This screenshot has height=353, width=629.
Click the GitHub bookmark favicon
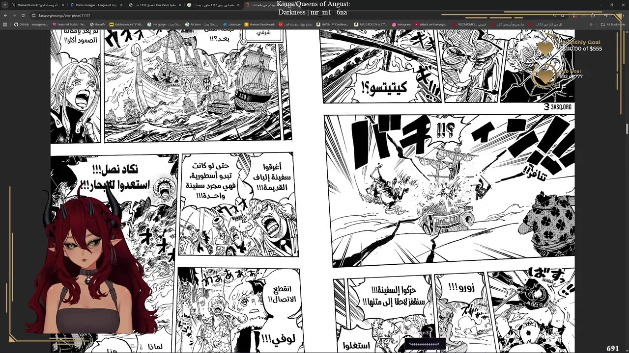(x=16, y=25)
